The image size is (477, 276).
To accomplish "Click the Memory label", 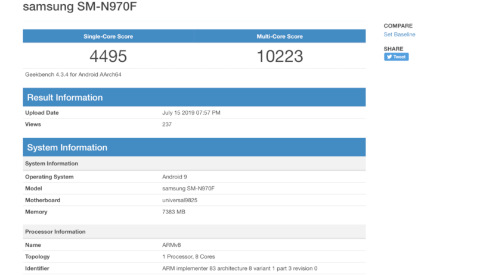I will [x=36, y=212].
